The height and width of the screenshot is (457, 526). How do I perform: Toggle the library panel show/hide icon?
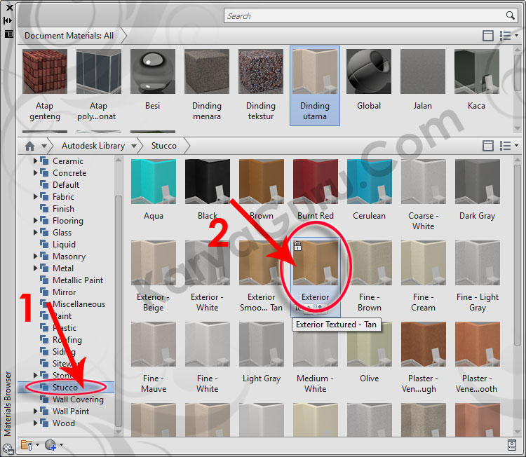pyautogui.click(x=488, y=146)
